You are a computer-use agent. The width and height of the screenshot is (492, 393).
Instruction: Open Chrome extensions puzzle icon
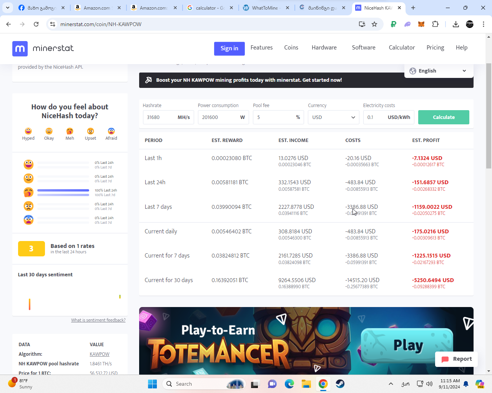click(435, 24)
